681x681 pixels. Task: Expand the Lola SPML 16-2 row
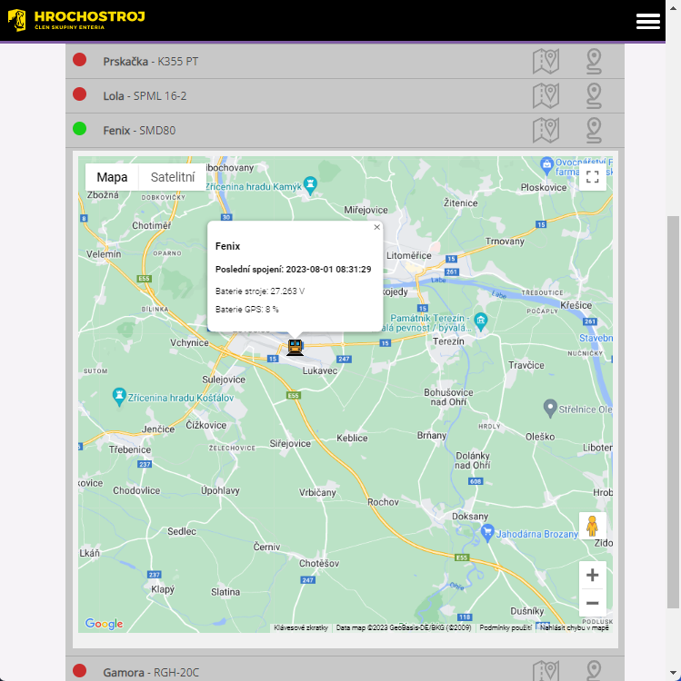[x=145, y=95]
